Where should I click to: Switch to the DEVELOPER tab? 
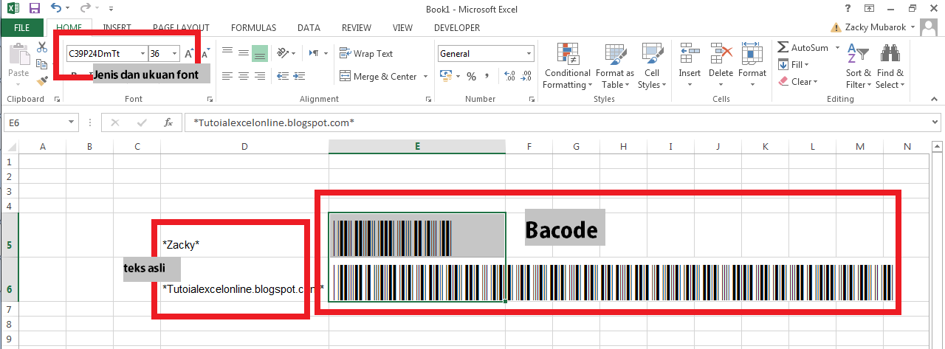pos(457,27)
